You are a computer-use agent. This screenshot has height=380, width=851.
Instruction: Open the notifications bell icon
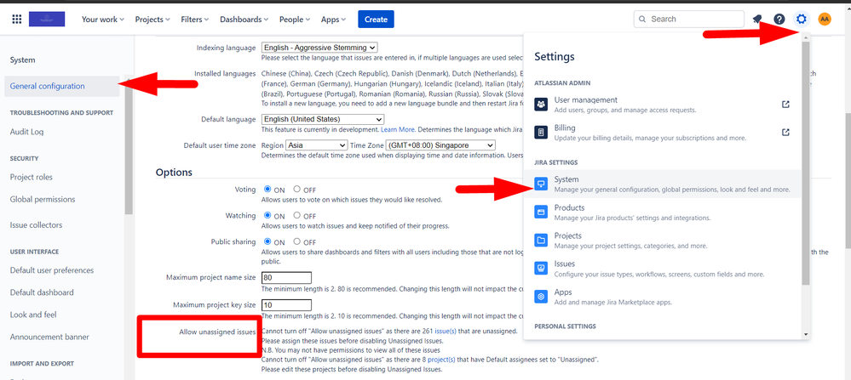click(x=757, y=19)
